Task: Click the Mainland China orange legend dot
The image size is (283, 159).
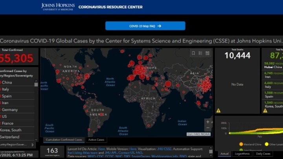Action: point(241,144)
